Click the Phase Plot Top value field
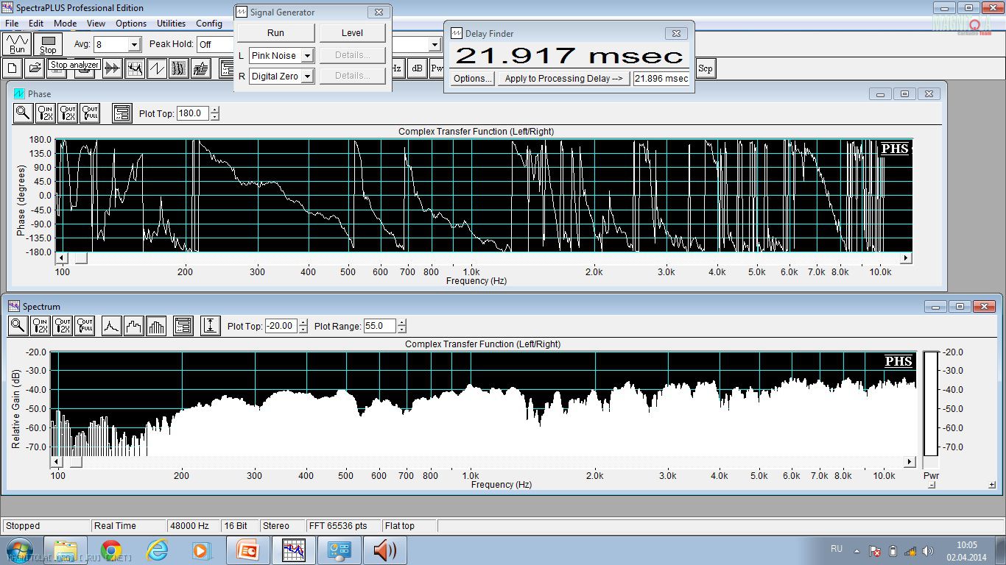The height and width of the screenshot is (565, 1006). (193, 114)
